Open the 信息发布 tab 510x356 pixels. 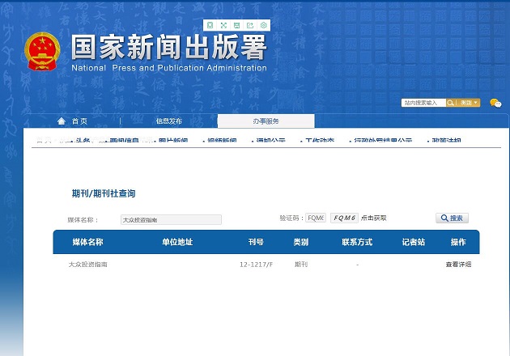(169, 121)
